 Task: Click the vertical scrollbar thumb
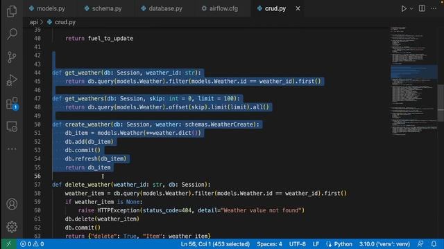441,103
